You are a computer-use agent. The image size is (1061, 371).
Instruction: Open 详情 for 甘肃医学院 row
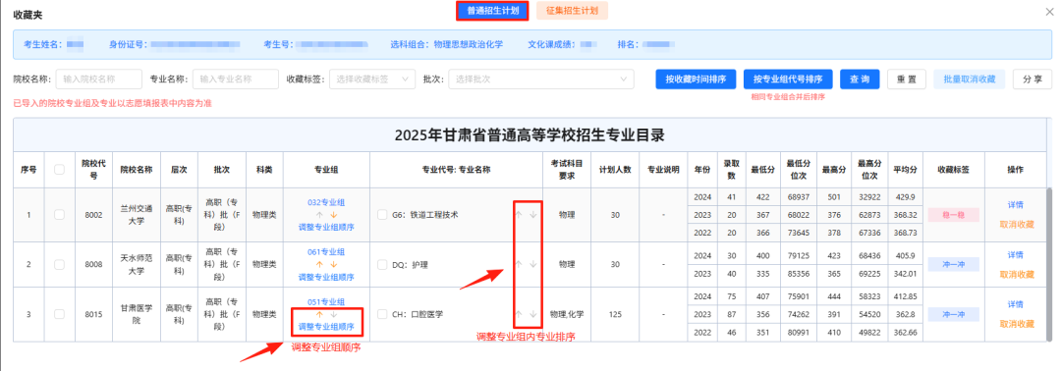point(1015,304)
